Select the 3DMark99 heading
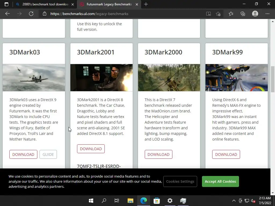 tap(227, 52)
